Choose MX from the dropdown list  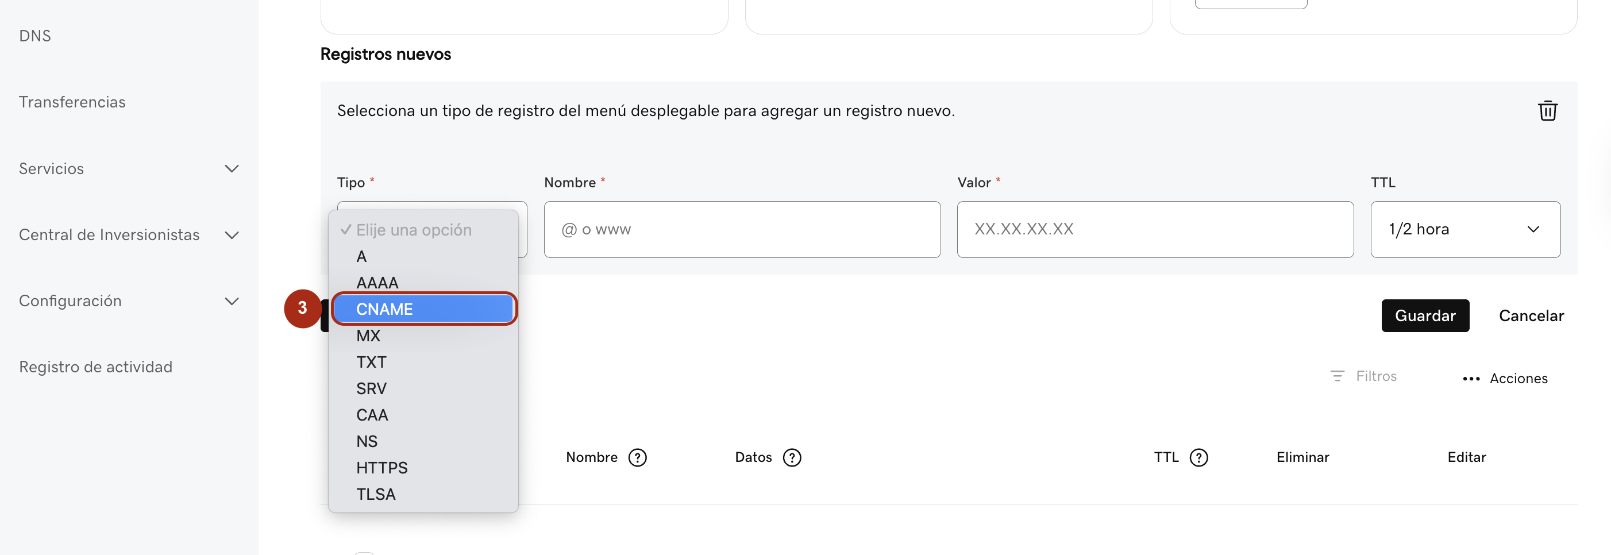click(x=423, y=336)
